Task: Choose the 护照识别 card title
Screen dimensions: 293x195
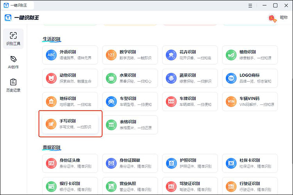Action: tap(188, 160)
